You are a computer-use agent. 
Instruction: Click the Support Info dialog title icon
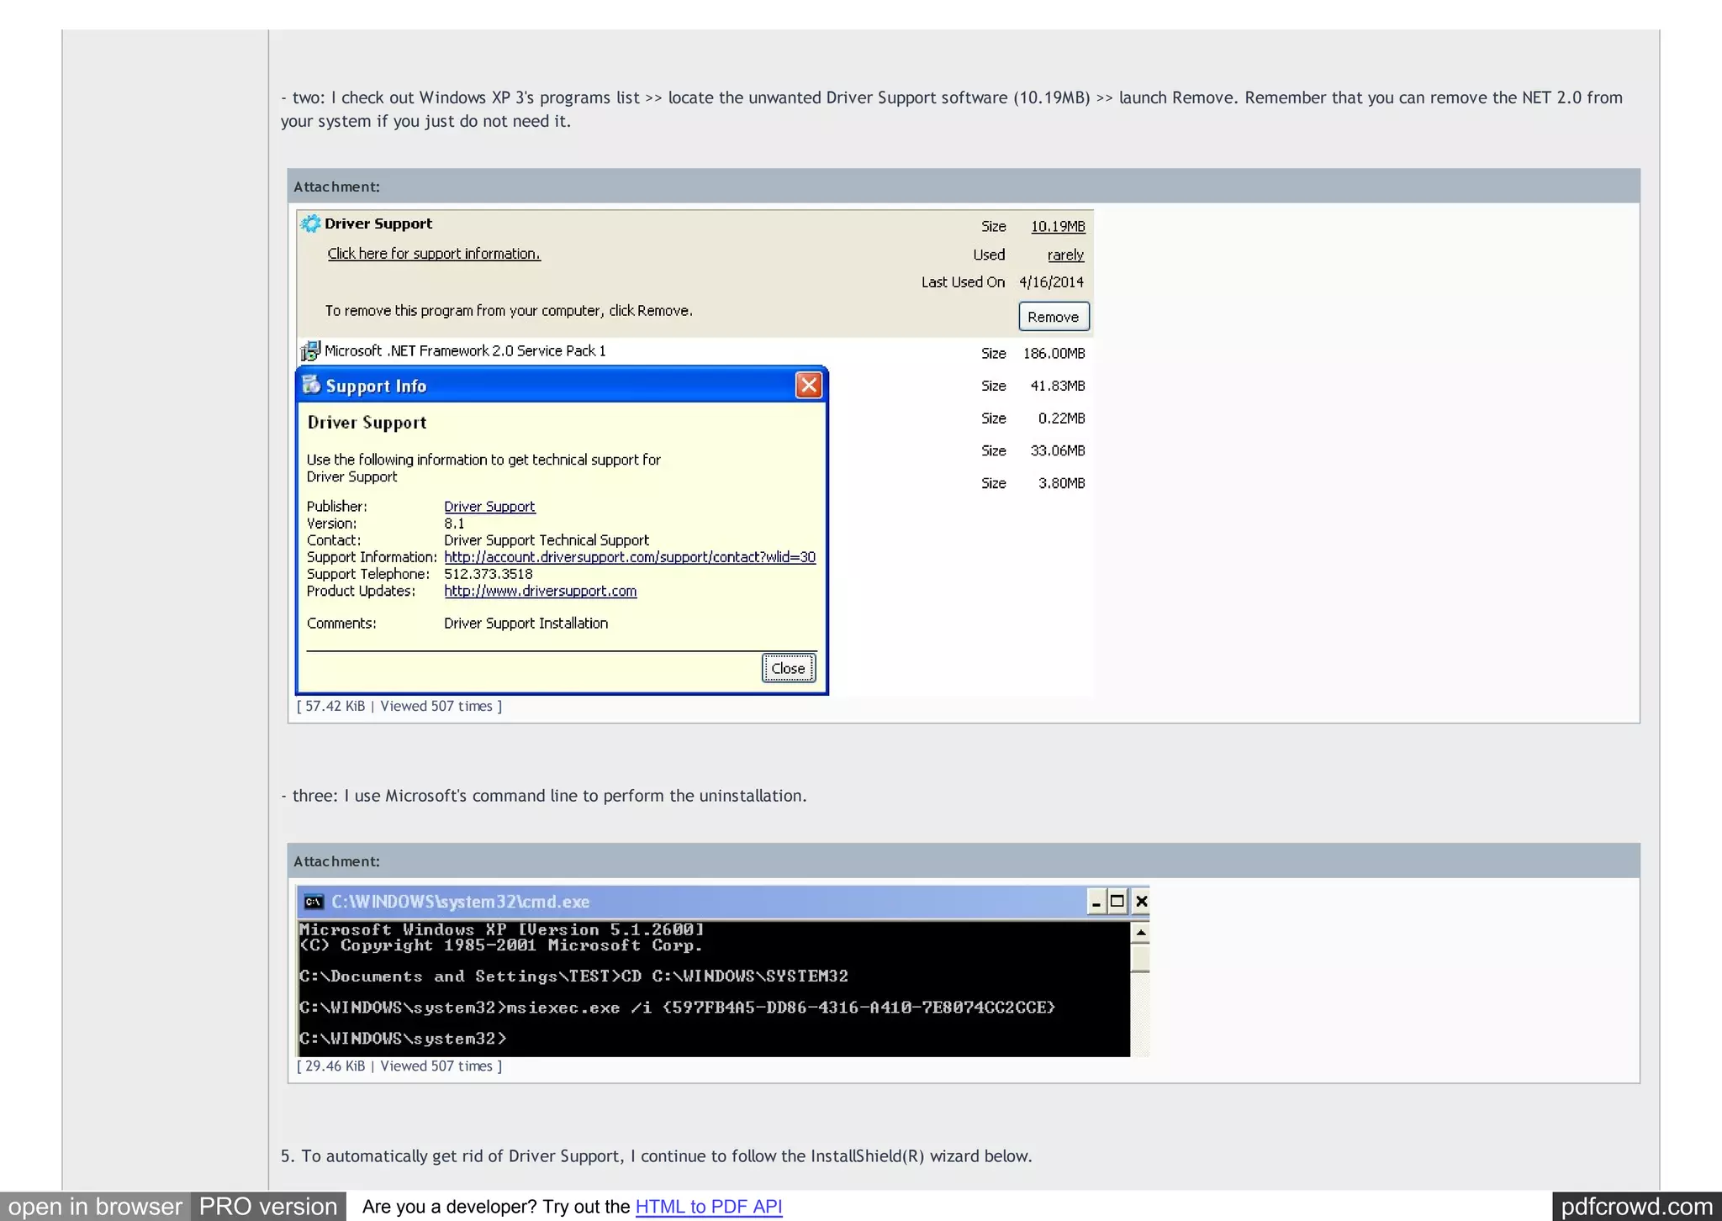coord(311,385)
